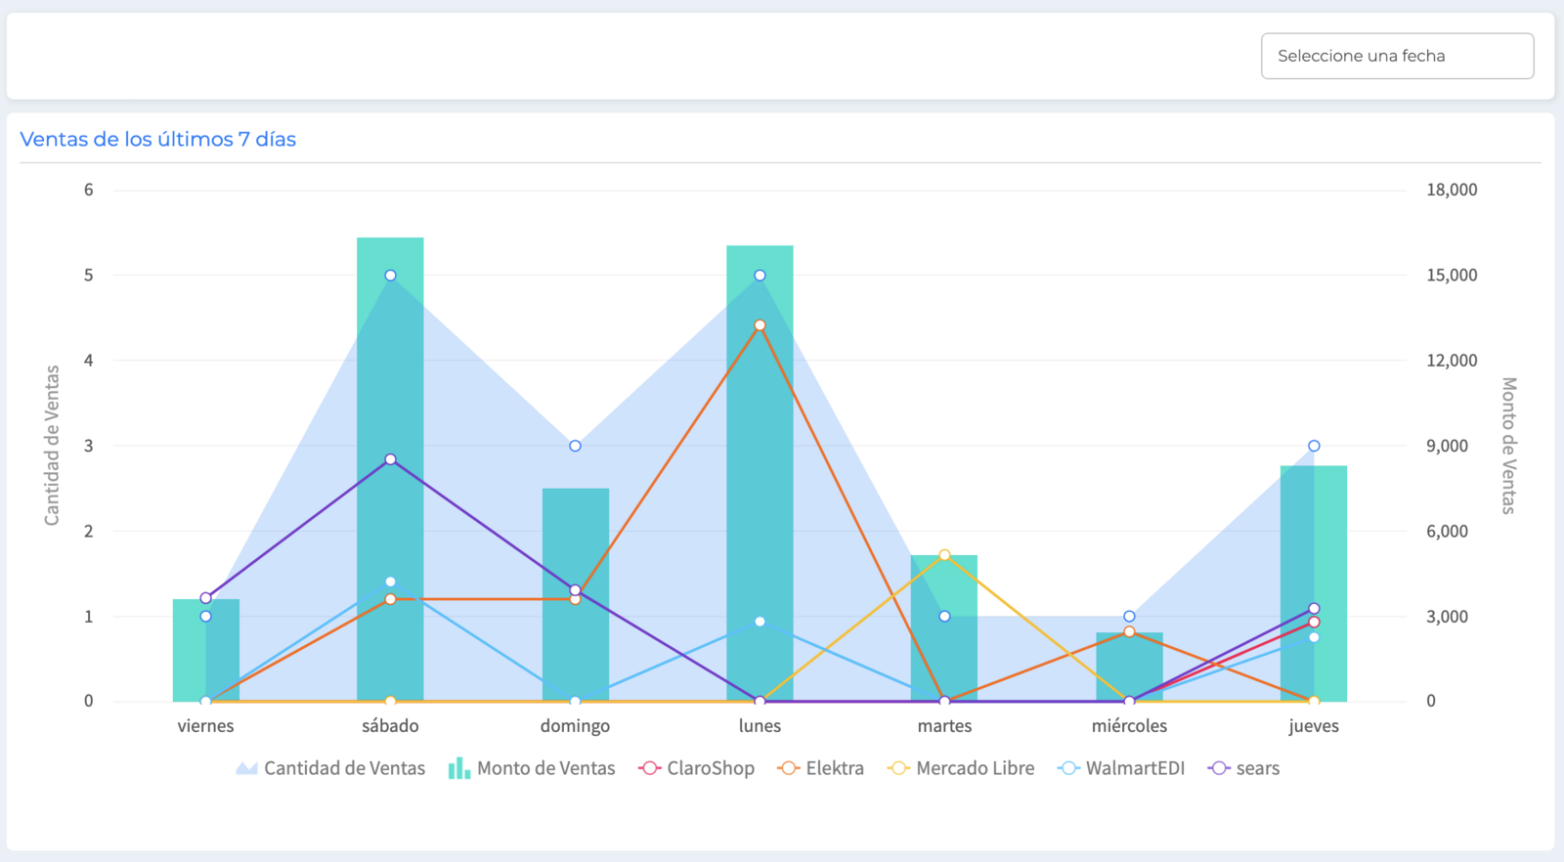Image resolution: width=1564 pixels, height=862 pixels.
Task: Click Cantidad de Ventas point on jueves
Action: 1314,446
